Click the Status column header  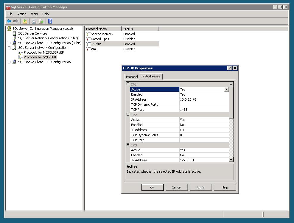click(x=140, y=29)
